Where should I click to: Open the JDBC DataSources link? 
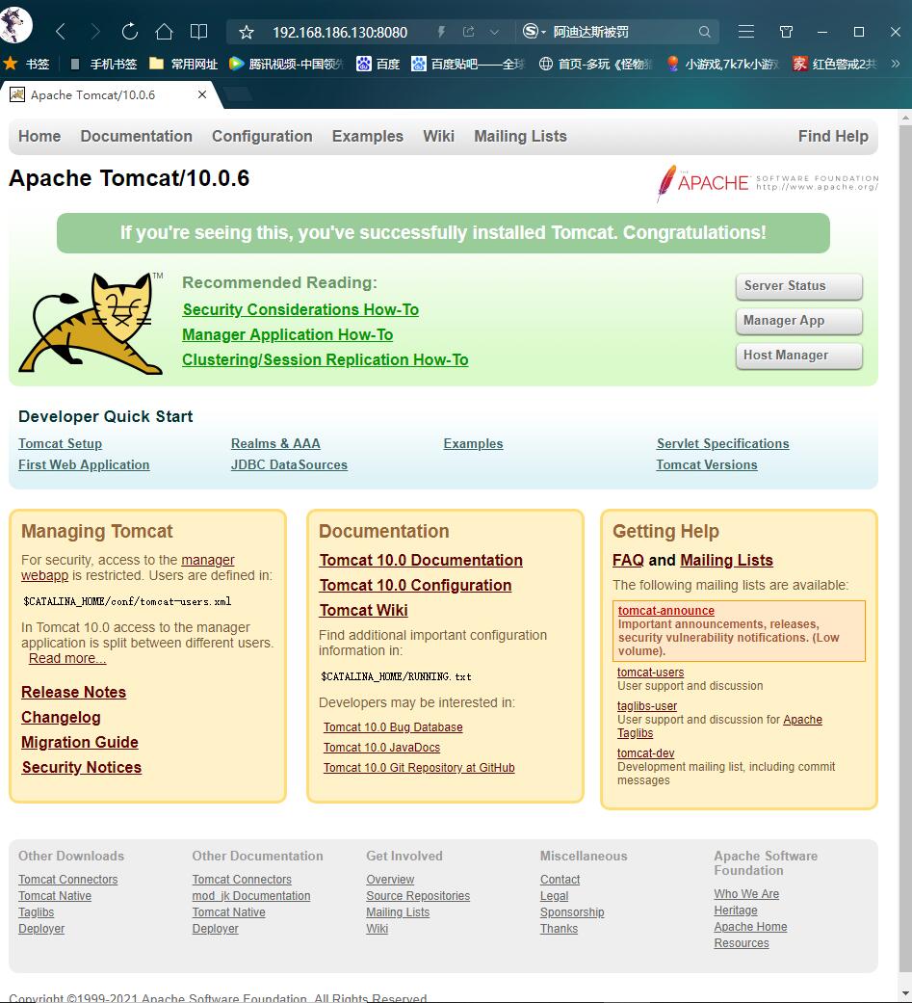tap(289, 465)
